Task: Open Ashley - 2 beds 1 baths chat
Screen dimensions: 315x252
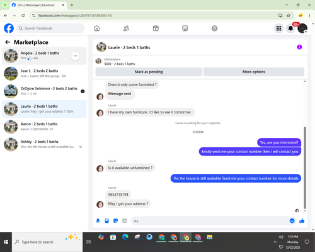Action: (44, 144)
